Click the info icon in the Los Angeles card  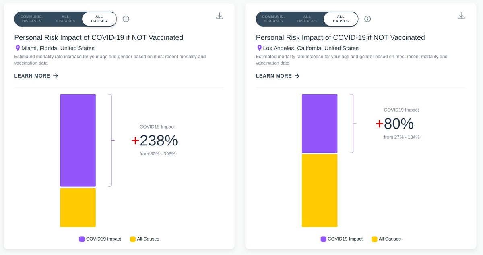pyautogui.click(x=367, y=19)
